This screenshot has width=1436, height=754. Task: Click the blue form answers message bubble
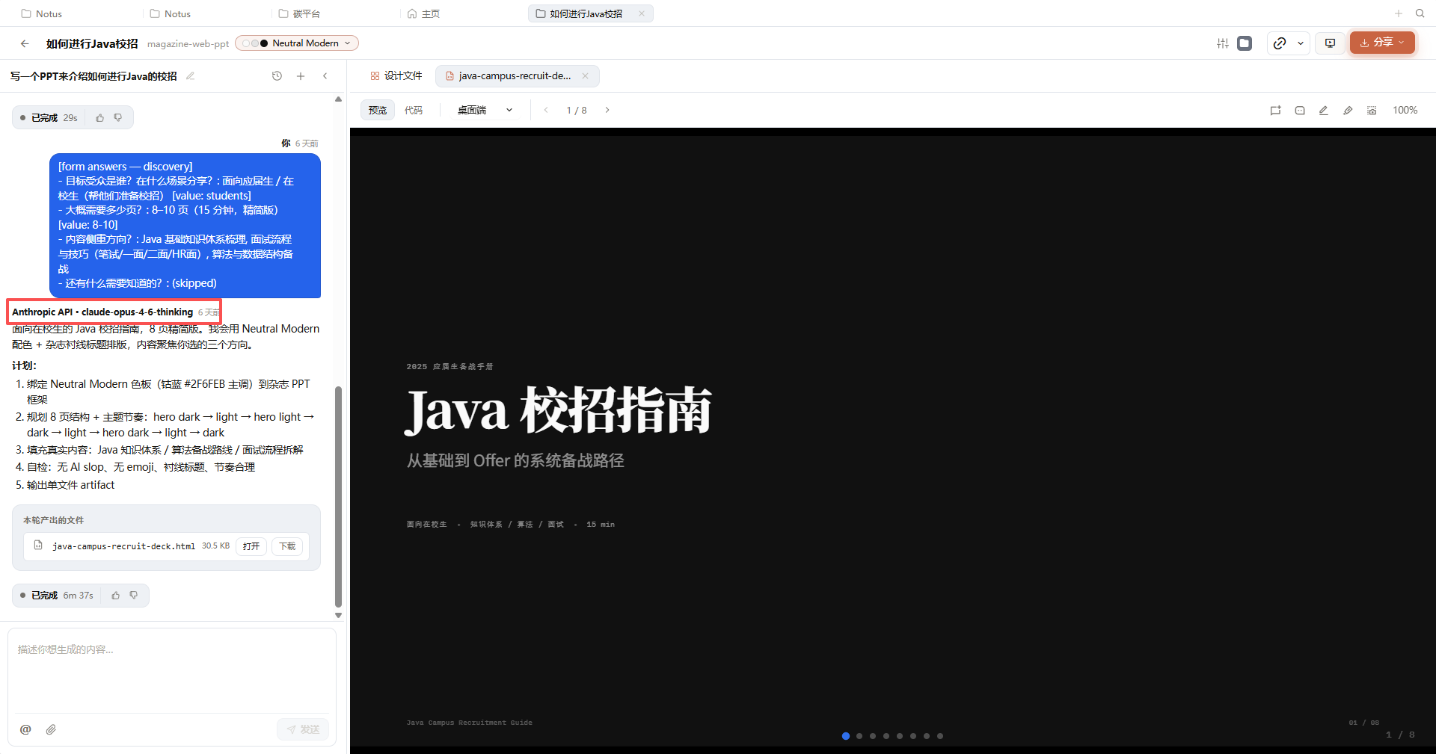(185, 225)
